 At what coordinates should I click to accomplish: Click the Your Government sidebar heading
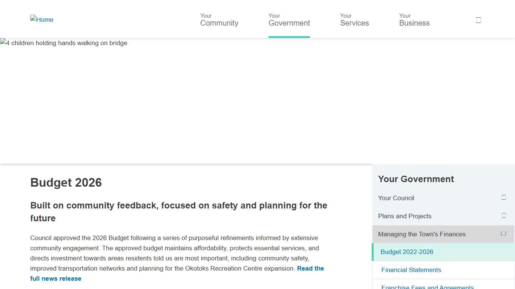click(x=416, y=179)
